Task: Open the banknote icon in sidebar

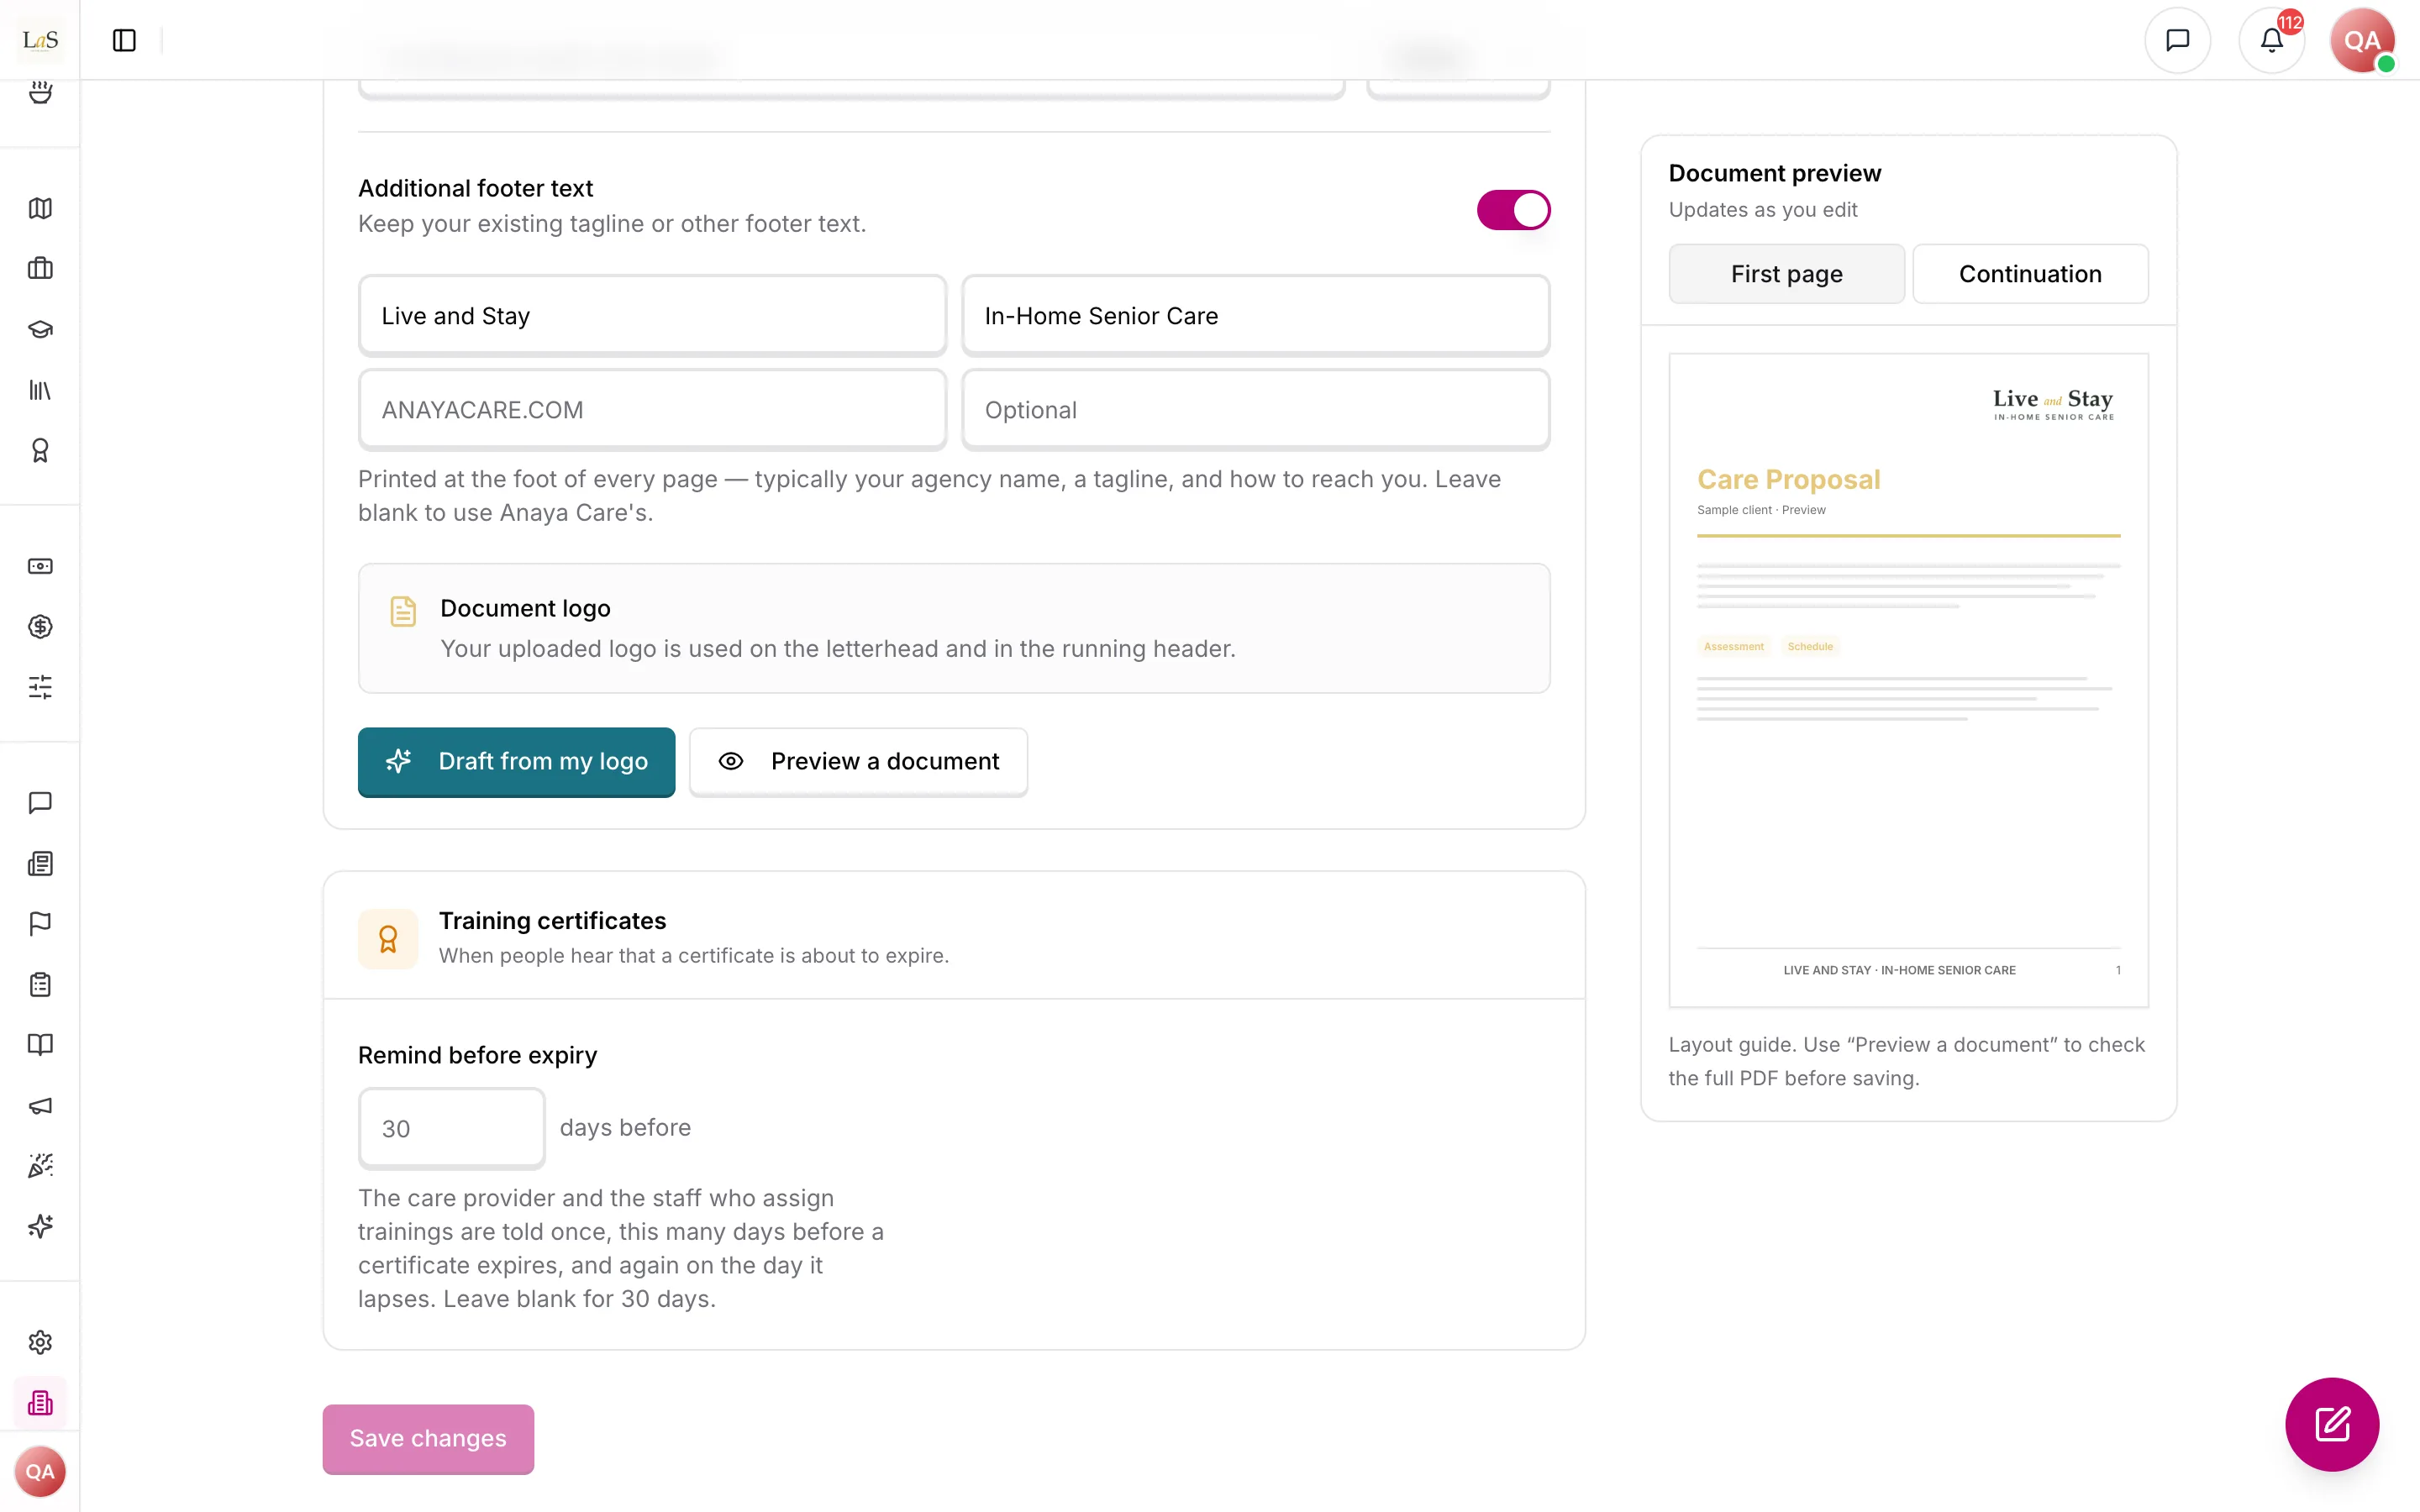Action: [x=40, y=566]
